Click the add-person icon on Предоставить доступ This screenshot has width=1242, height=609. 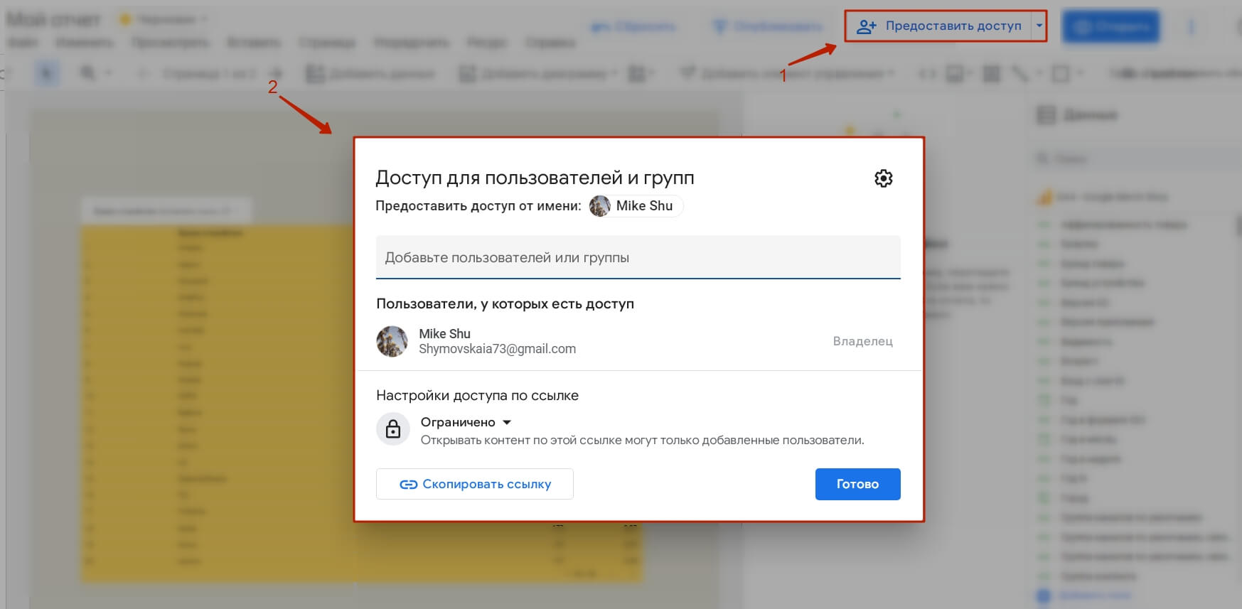pos(866,27)
